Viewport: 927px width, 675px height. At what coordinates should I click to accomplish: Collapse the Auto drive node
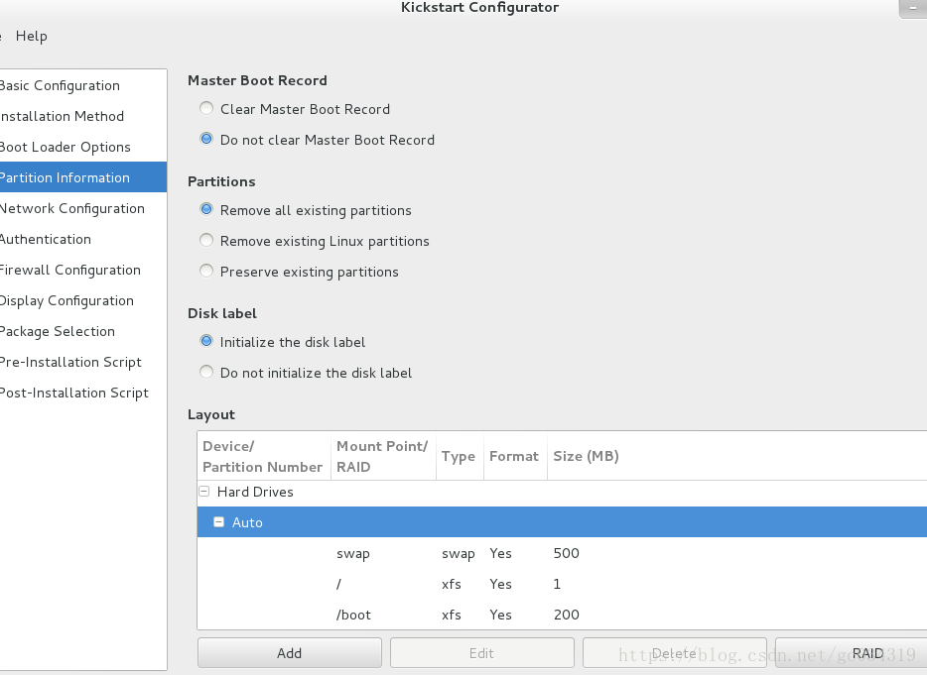tap(218, 522)
